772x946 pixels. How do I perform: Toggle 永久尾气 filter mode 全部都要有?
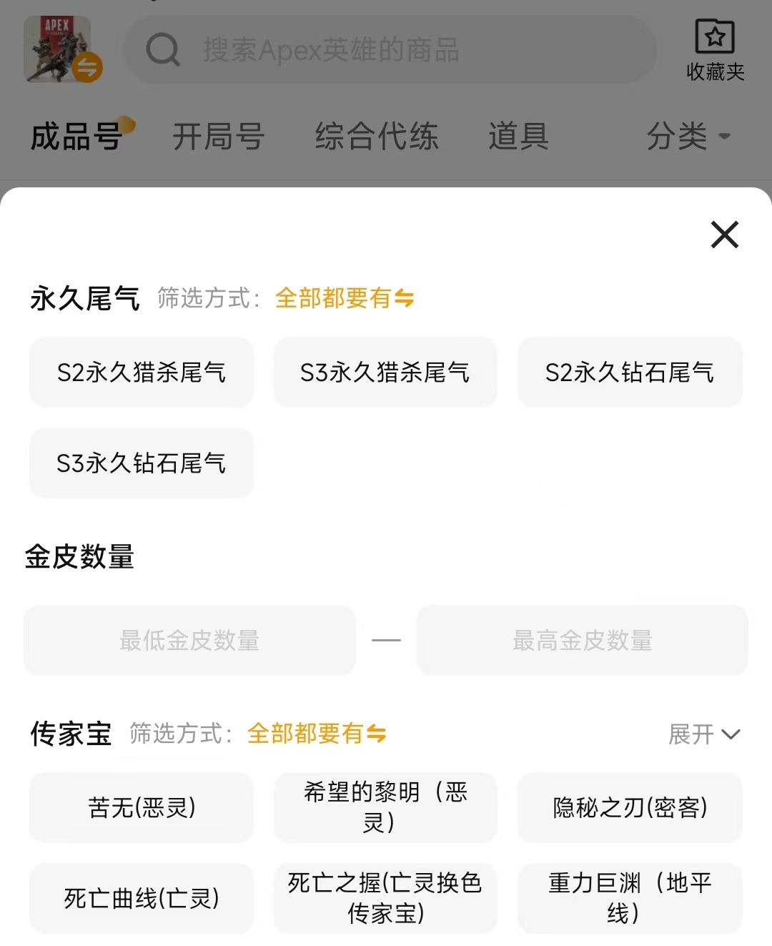tap(344, 298)
